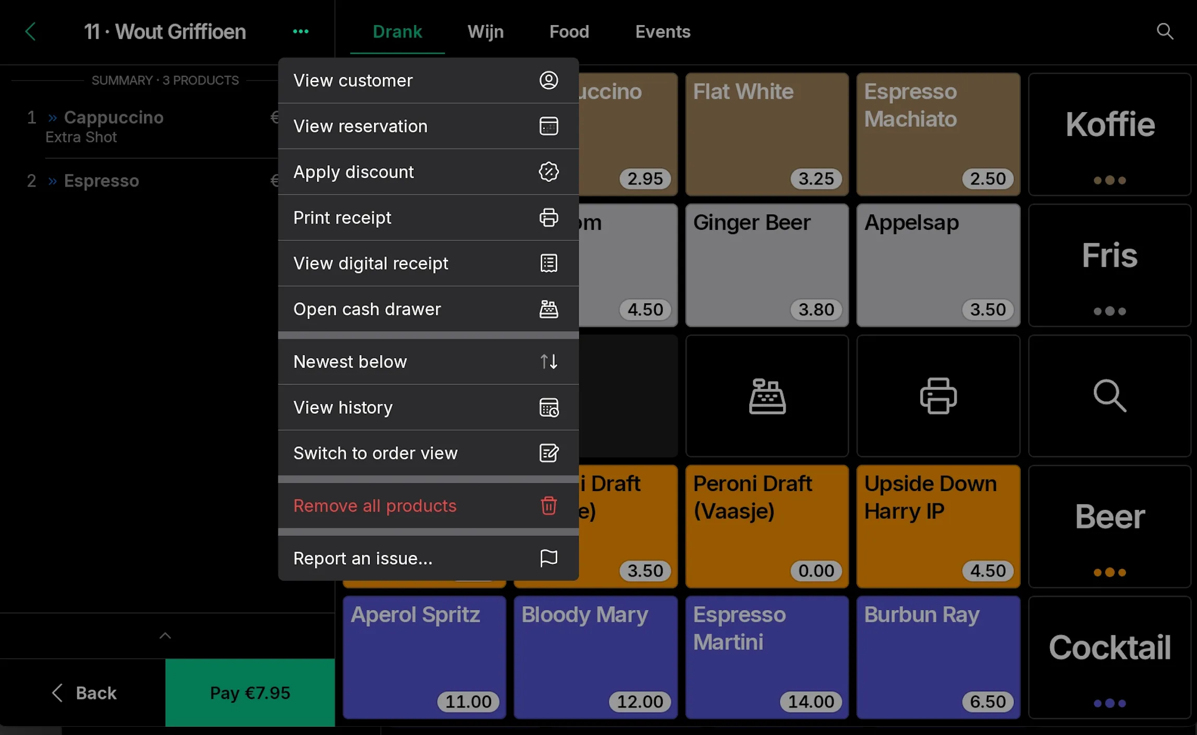Open the overflow menu next to Wout Griffioen
This screenshot has width=1197, height=735.
tap(301, 31)
